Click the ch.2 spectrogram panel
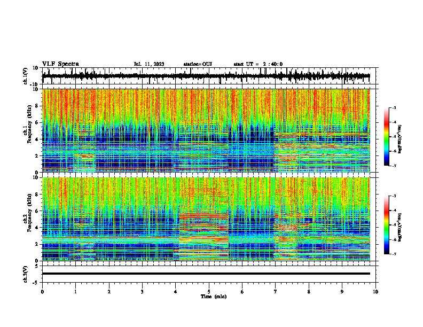Image resolution: width=423 pixels, height=327 pixels. [206, 219]
